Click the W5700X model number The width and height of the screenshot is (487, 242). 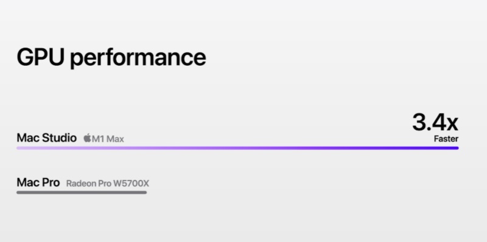[x=131, y=183]
